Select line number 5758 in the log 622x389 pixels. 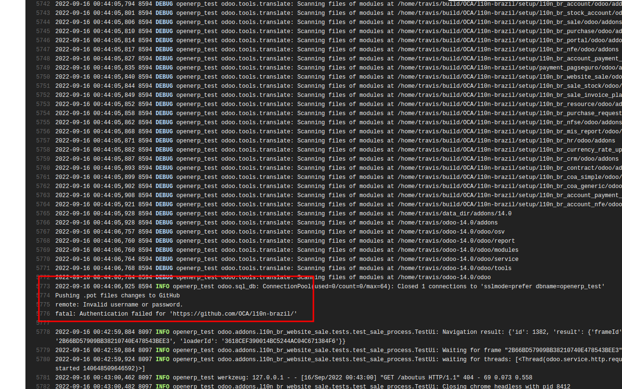click(43, 150)
